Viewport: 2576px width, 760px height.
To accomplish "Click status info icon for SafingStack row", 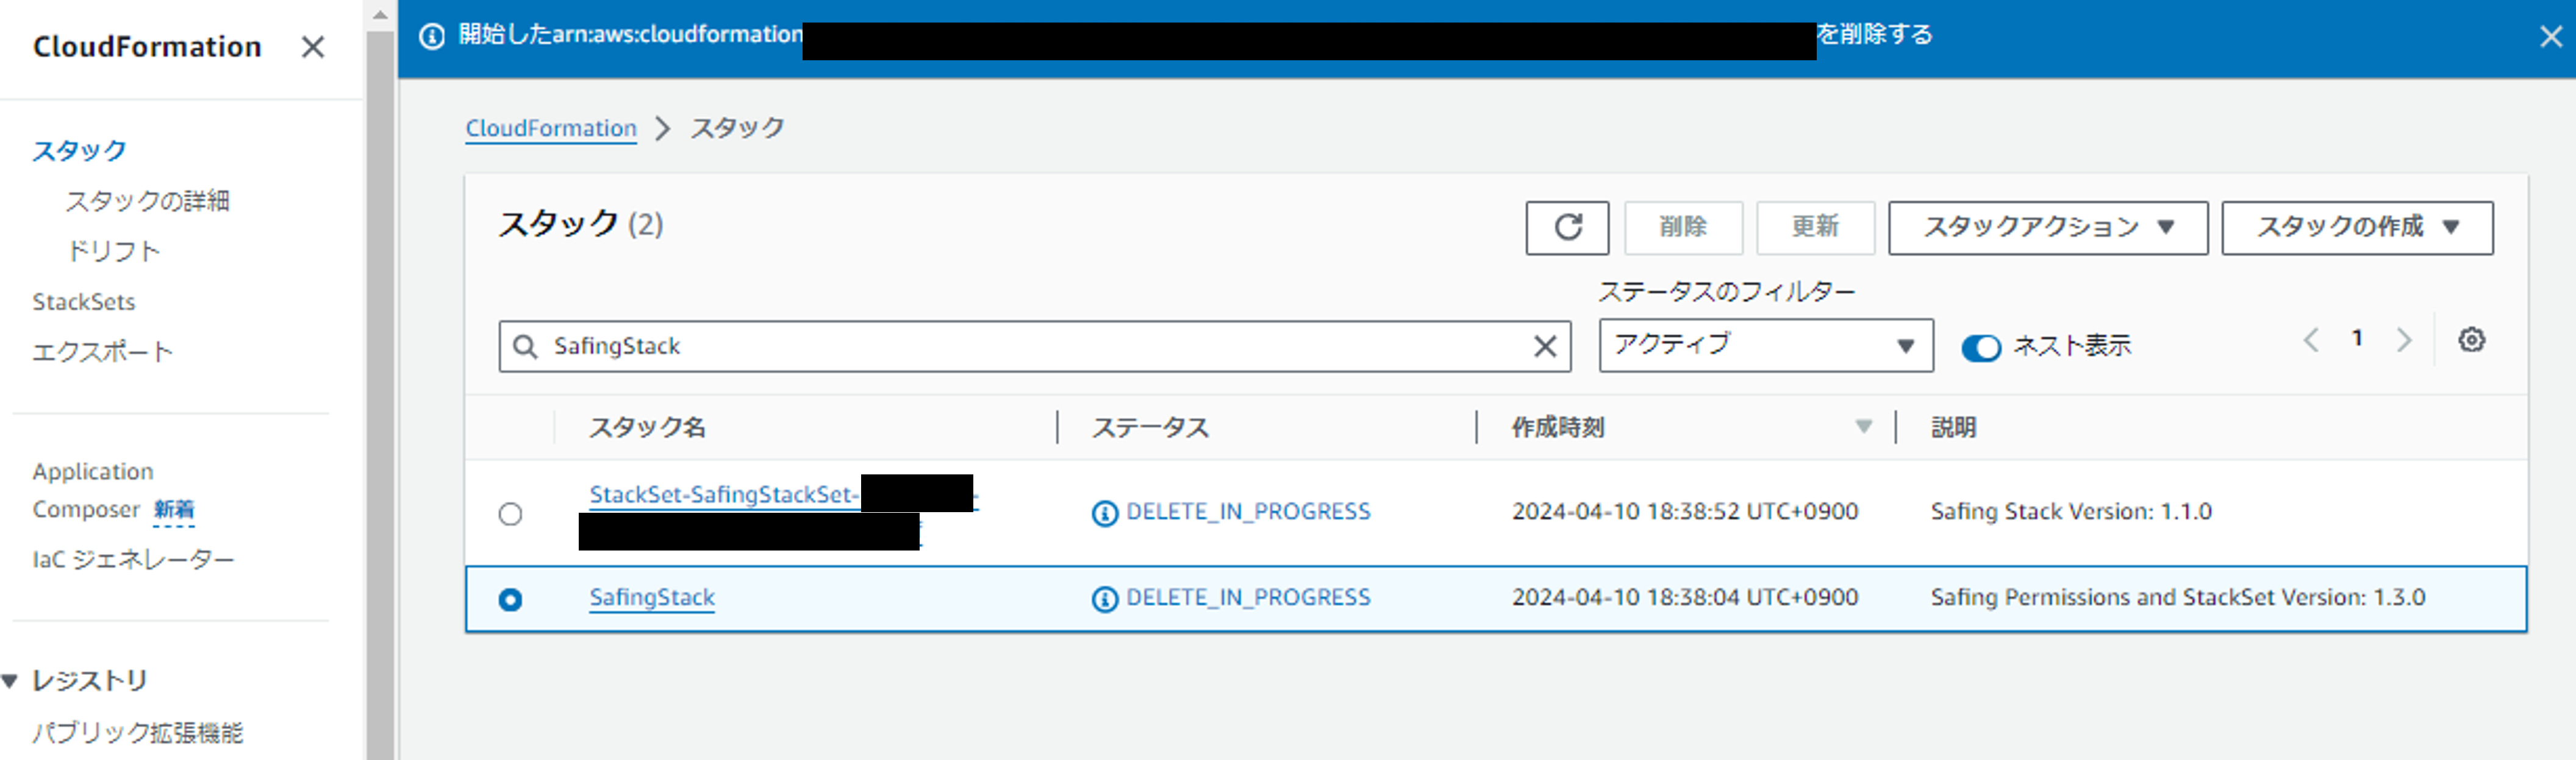I will coord(1104,599).
